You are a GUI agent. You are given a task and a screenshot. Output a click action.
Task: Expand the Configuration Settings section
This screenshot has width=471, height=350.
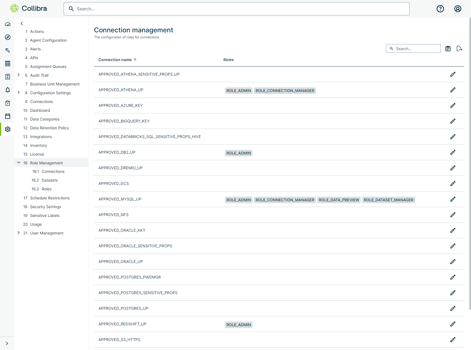(x=19, y=93)
